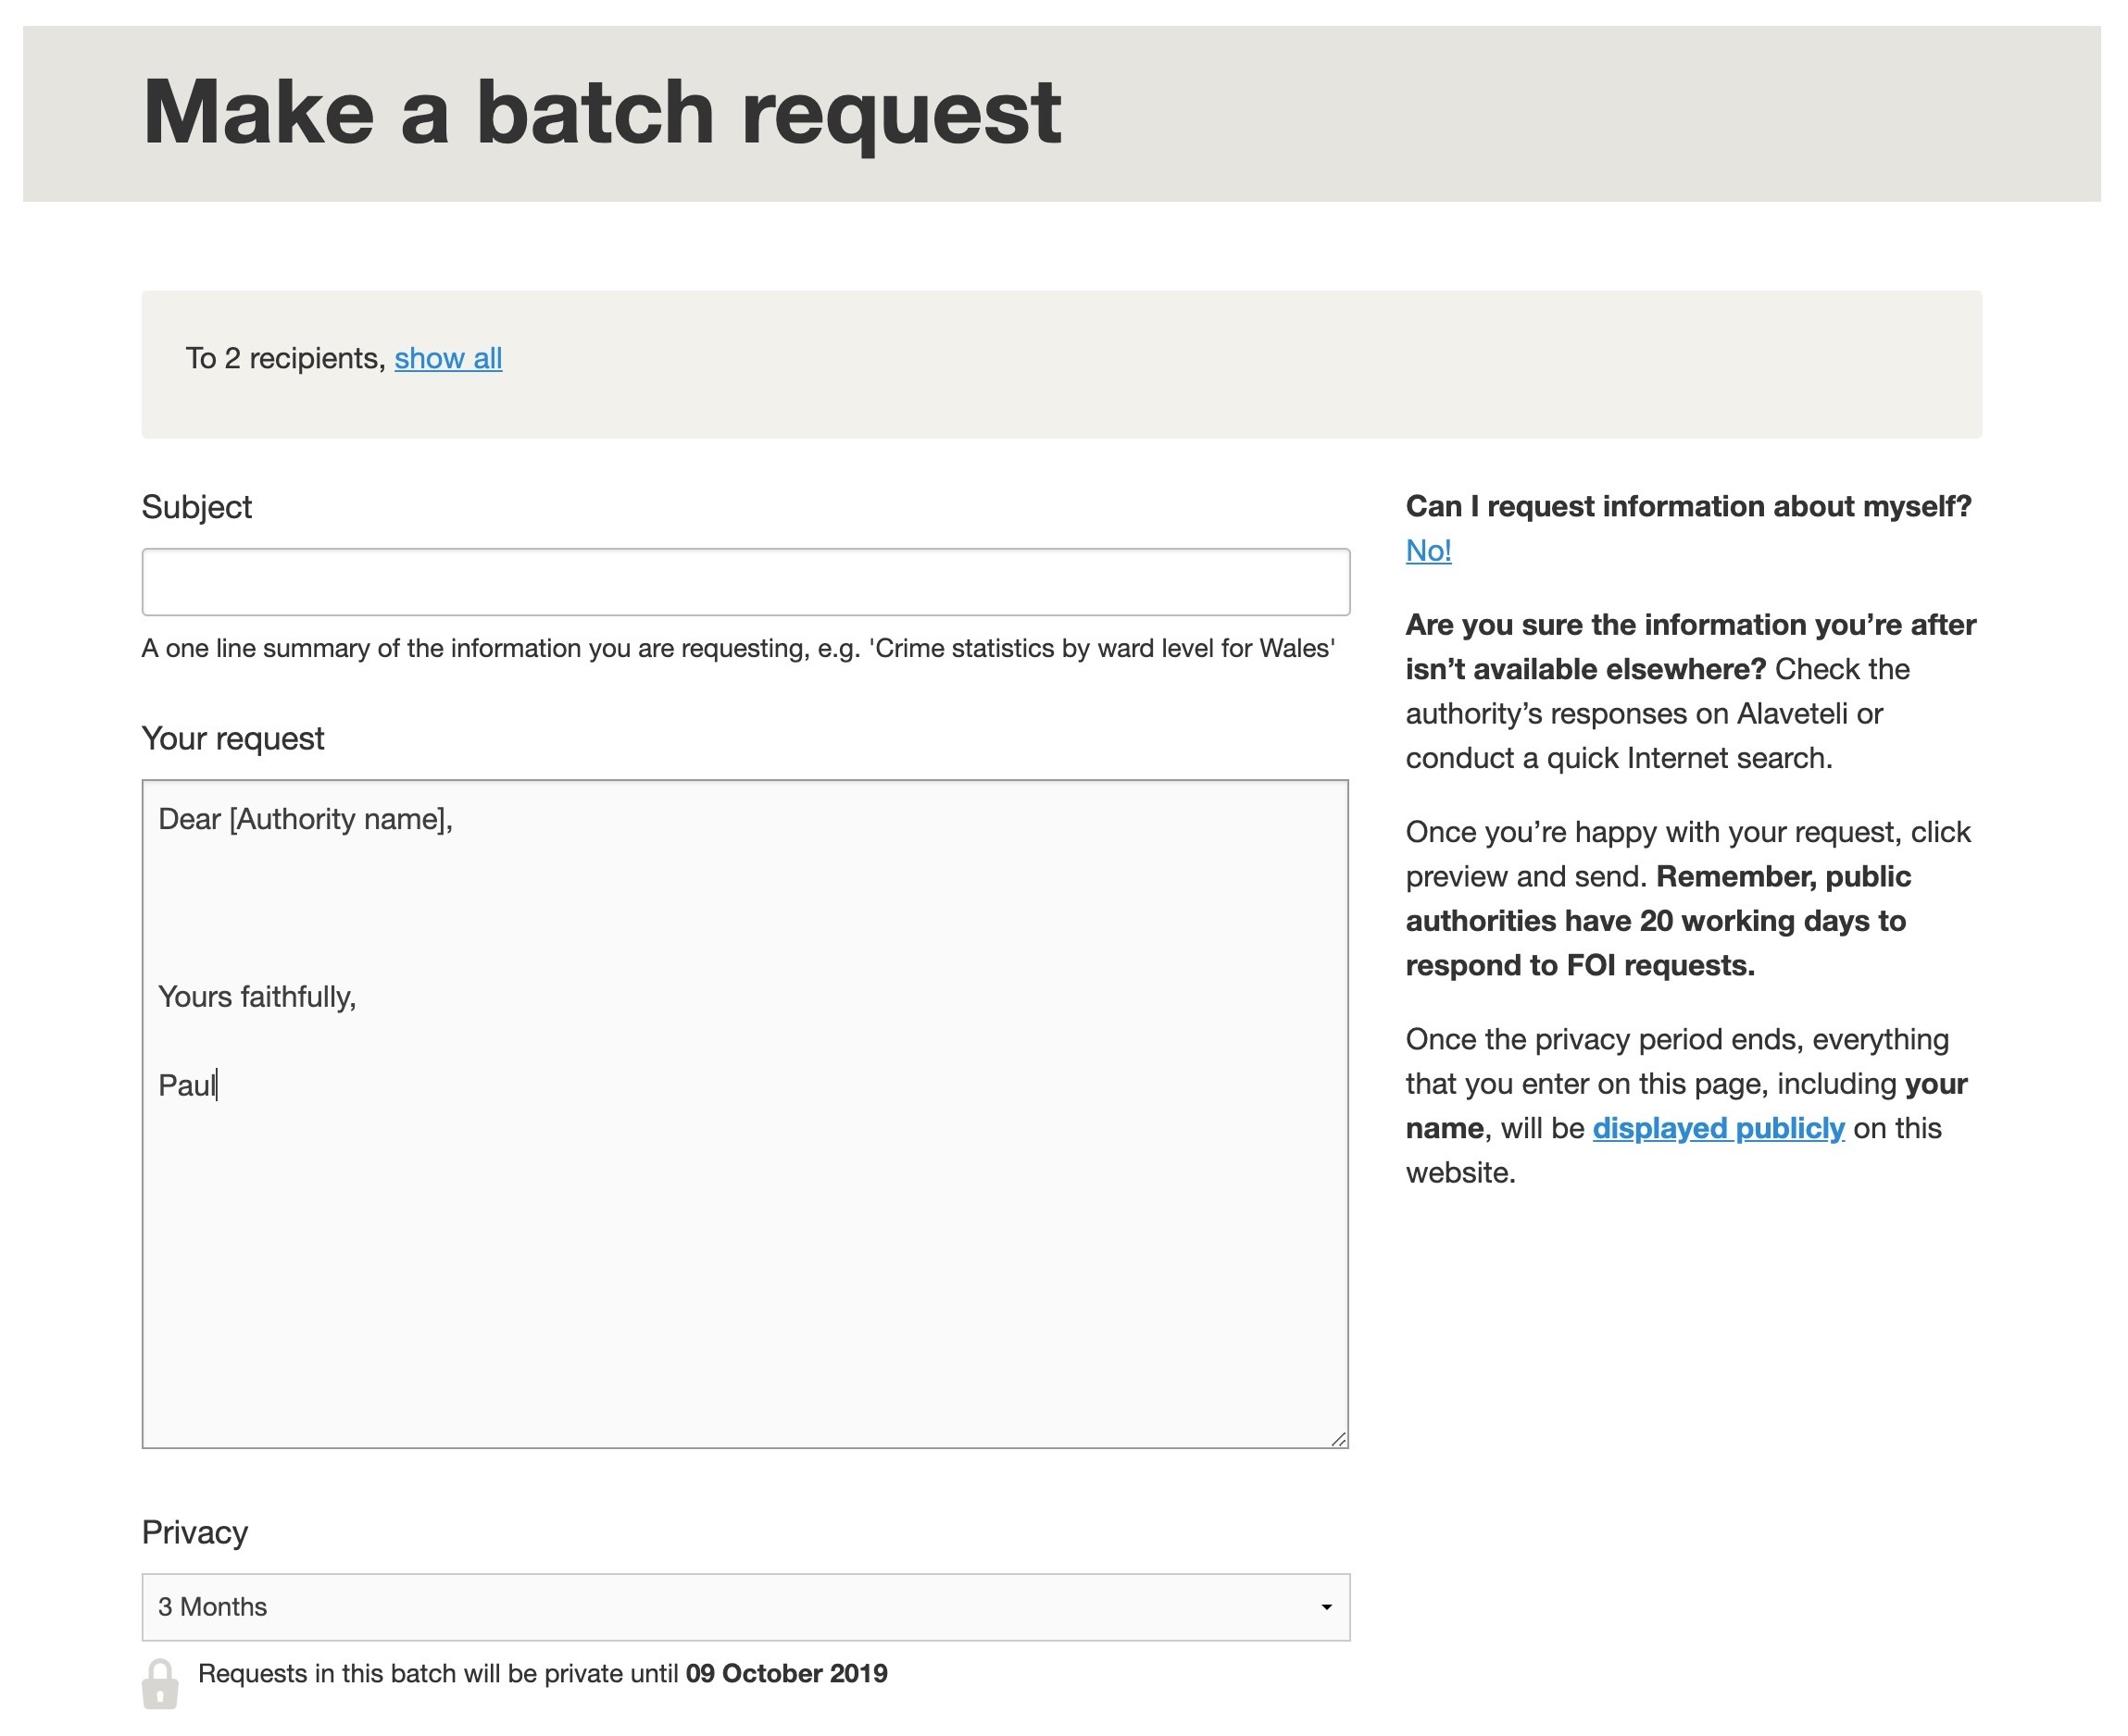Open the "displayed publicly" link
Screen dimensions: 2128x1736
click(1717, 1128)
